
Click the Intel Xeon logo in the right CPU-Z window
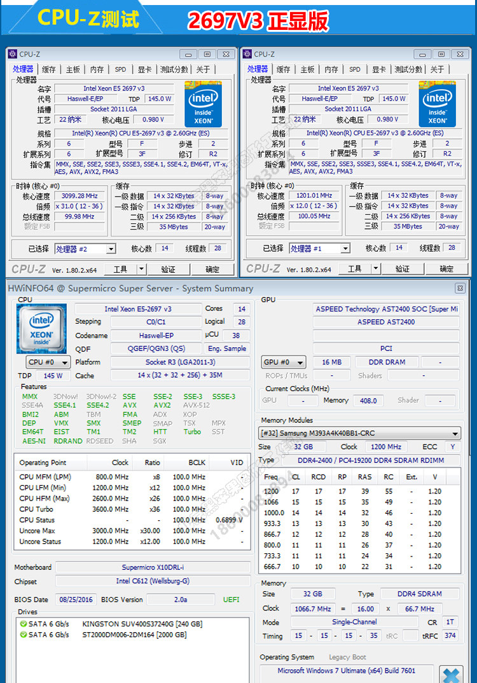[437, 104]
